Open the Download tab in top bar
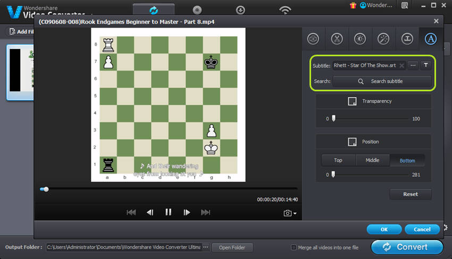Image resolution: width=452 pixels, height=259 pixels. [x=240, y=10]
